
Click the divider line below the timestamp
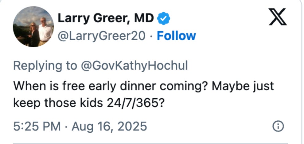[x=150, y=143]
